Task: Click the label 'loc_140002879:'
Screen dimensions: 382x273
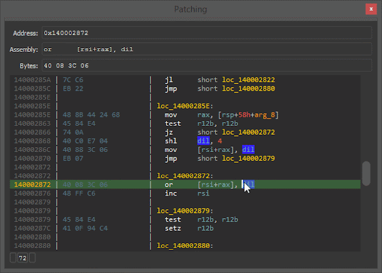Action: click(x=185, y=211)
